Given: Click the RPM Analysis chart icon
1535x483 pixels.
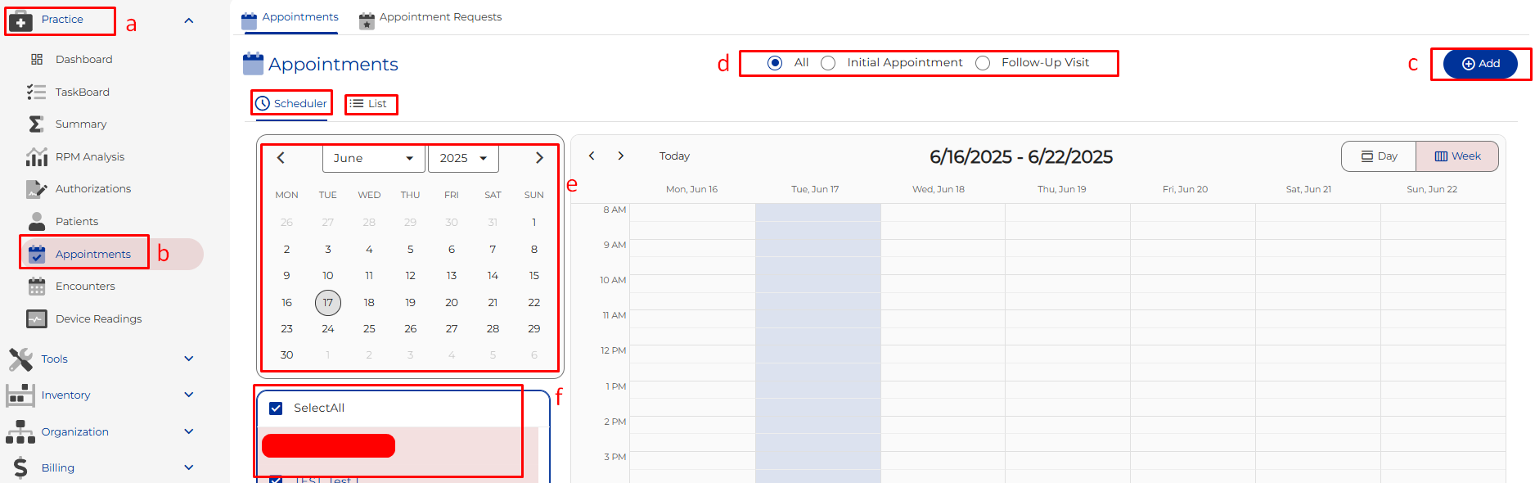Looking at the screenshot, I should [x=37, y=156].
